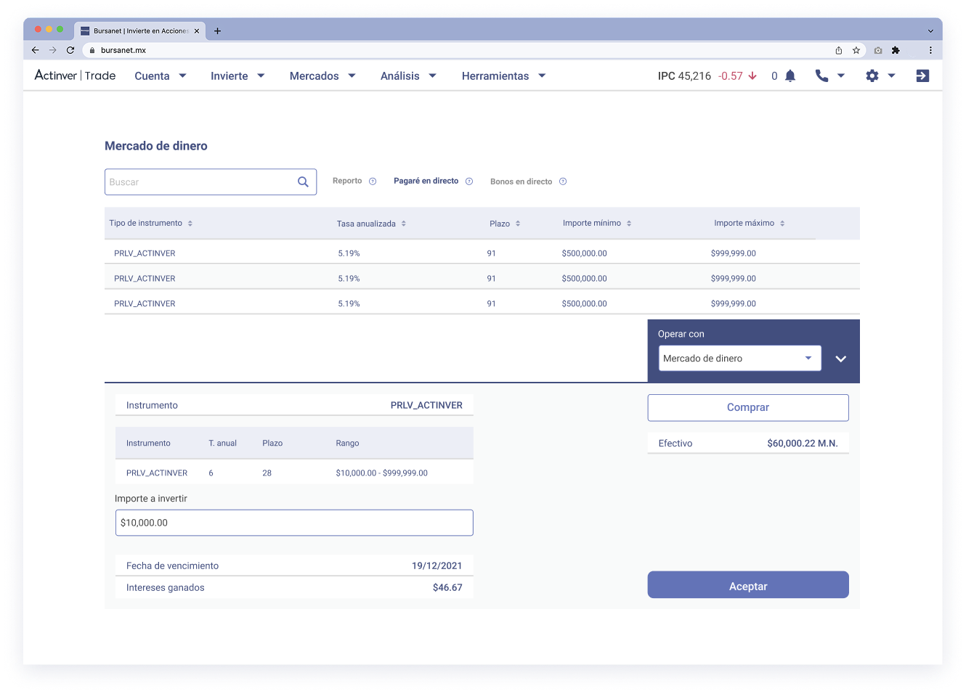The height and width of the screenshot is (694, 966).
Task: Click the settings gear icon
Action: pos(872,75)
